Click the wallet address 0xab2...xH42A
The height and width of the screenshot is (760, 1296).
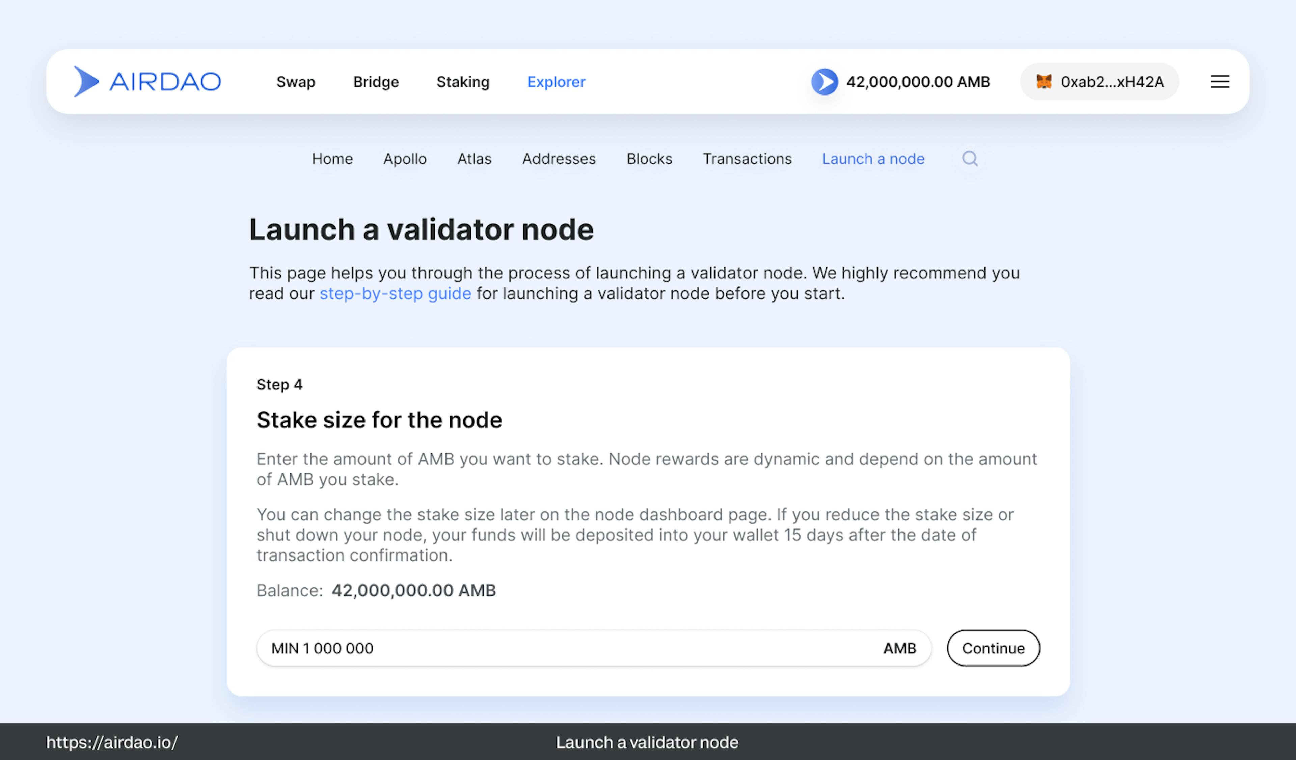(x=1112, y=82)
